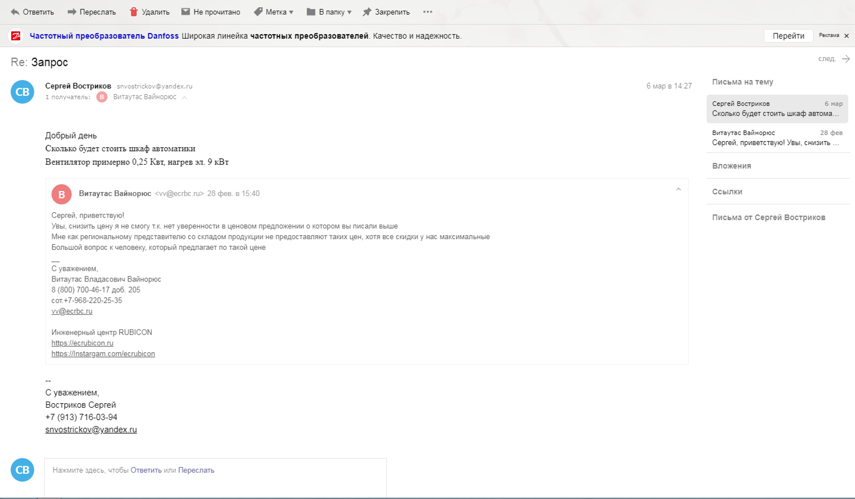Image resolution: width=855 pixels, height=499 pixels.
Task: Click recipient Витаутас Вайнорюс
Action: coord(145,97)
